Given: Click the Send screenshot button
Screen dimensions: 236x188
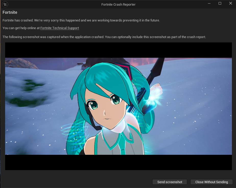Looking at the screenshot, I should (x=170, y=182).
